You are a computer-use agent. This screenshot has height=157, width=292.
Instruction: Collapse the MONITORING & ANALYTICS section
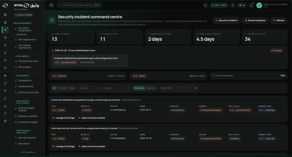28,132
